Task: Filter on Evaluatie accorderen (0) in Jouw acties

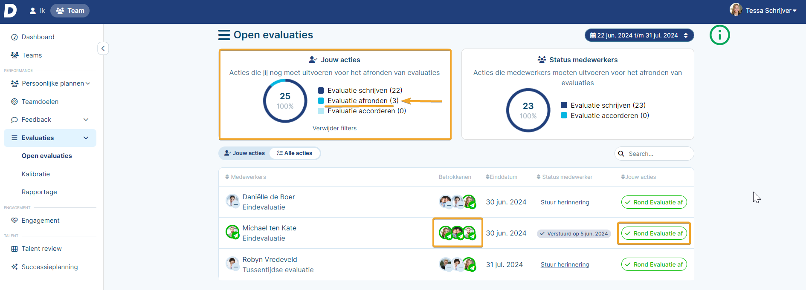Action: pyautogui.click(x=362, y=111)
